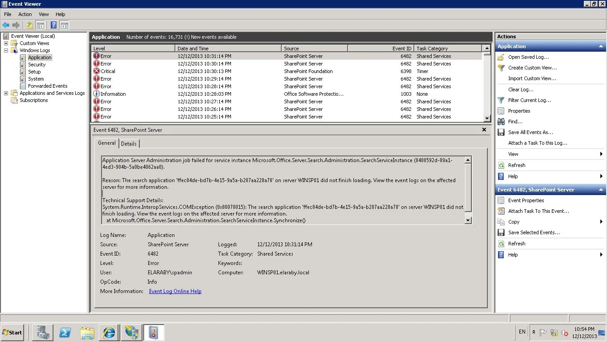607x342 pixels.
Task: Select the Error event at 10:30:14 PM
Action: 287,64
